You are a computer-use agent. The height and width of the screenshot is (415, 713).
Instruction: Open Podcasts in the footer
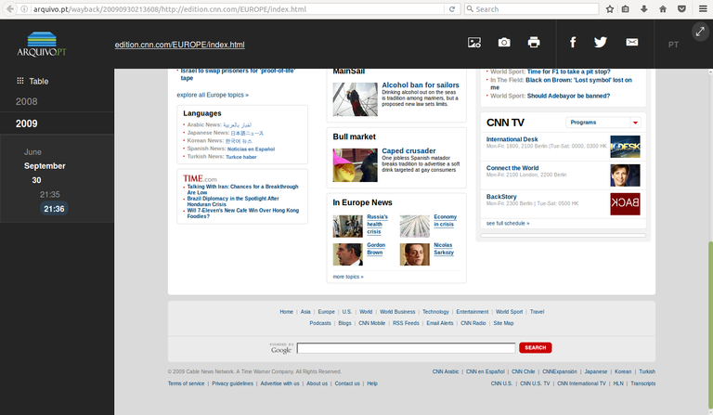320,323
